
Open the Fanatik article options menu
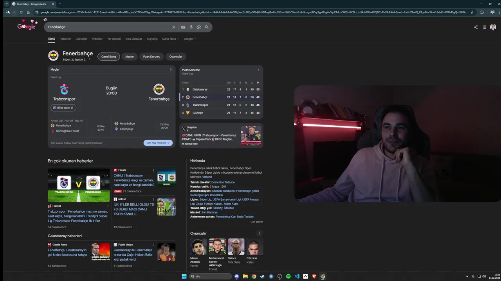[x=154, y=170]
